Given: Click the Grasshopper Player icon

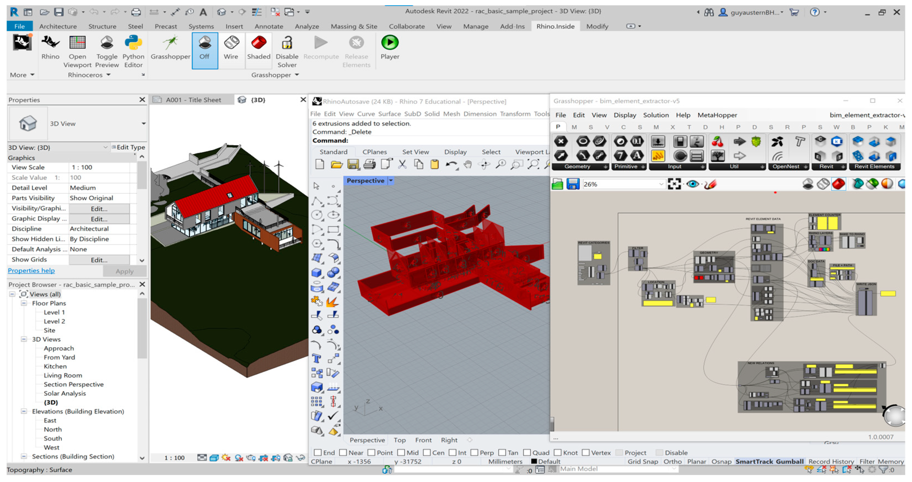Looking at the screenshot, I should pyautogui.click(x=390, y=48).
